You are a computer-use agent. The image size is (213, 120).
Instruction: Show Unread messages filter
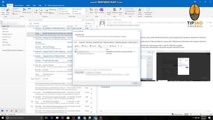[x=36, y=23]
